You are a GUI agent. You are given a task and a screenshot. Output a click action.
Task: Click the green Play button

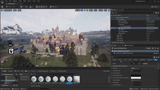37,7
